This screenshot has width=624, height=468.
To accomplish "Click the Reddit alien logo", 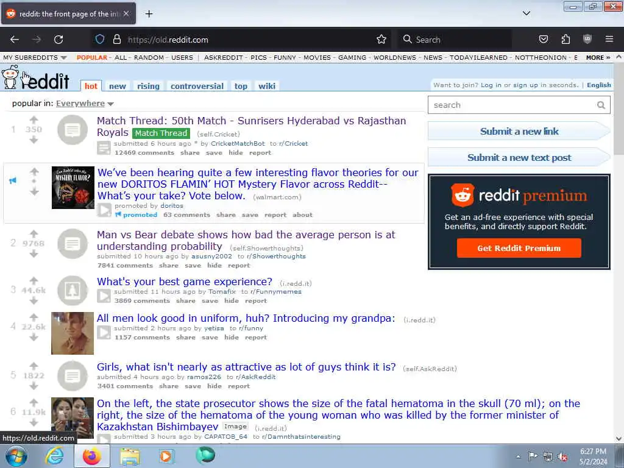I will (10, 77).
